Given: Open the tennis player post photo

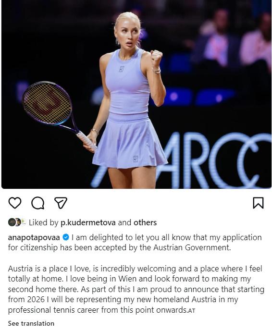Looking at the screenshot, I should click(136, 94).
